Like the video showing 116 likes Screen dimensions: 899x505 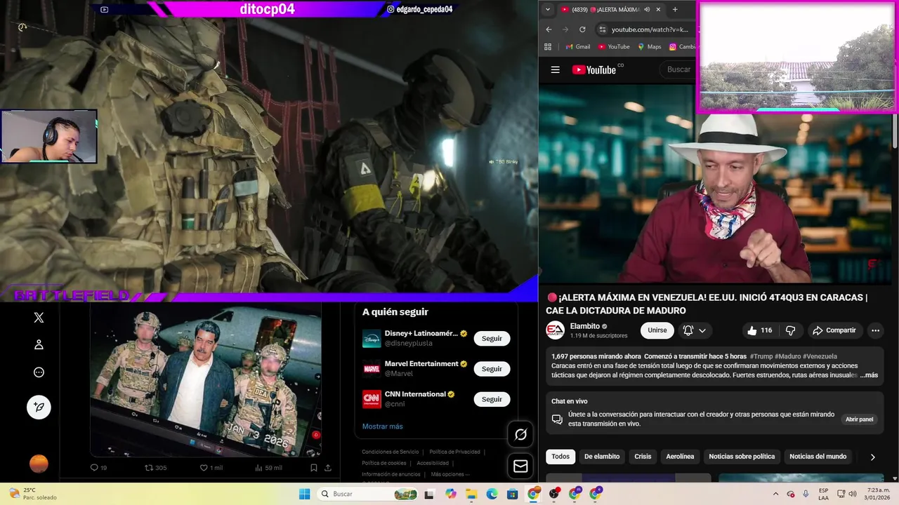(760, 330)
